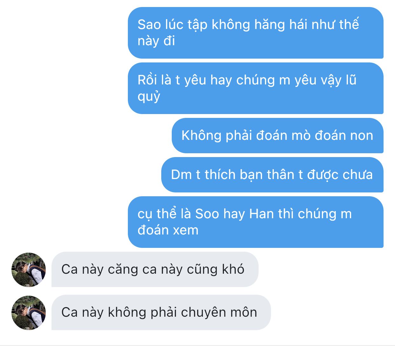The width and height of the screenshot is (395, 346).
Task: Select the "Không phải đoán mò đoán non" bubble
Action: pos(278,136)
